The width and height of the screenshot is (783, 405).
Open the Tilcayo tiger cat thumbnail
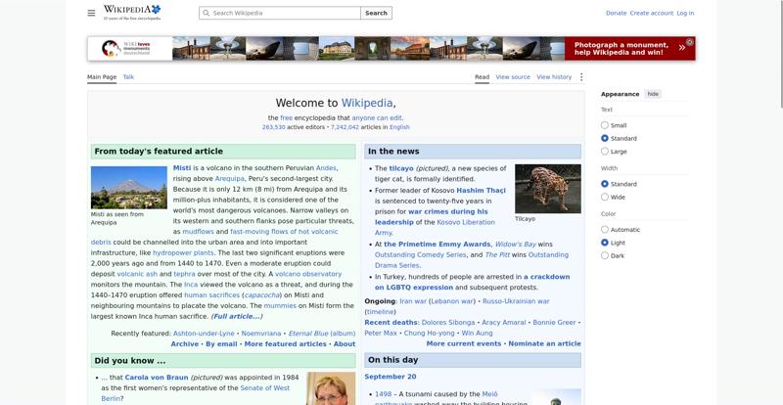[548, 189]
